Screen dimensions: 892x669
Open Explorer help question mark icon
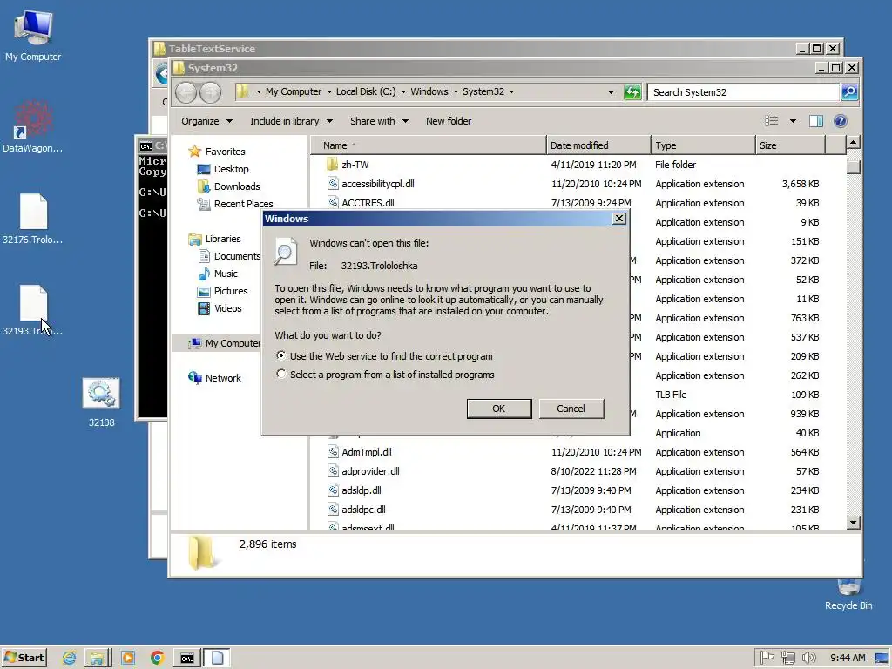841,120
